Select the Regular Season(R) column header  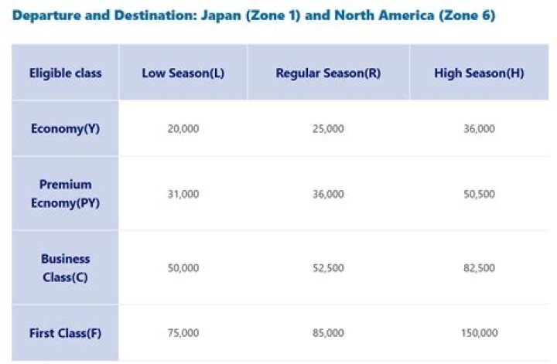click(328, 73)
